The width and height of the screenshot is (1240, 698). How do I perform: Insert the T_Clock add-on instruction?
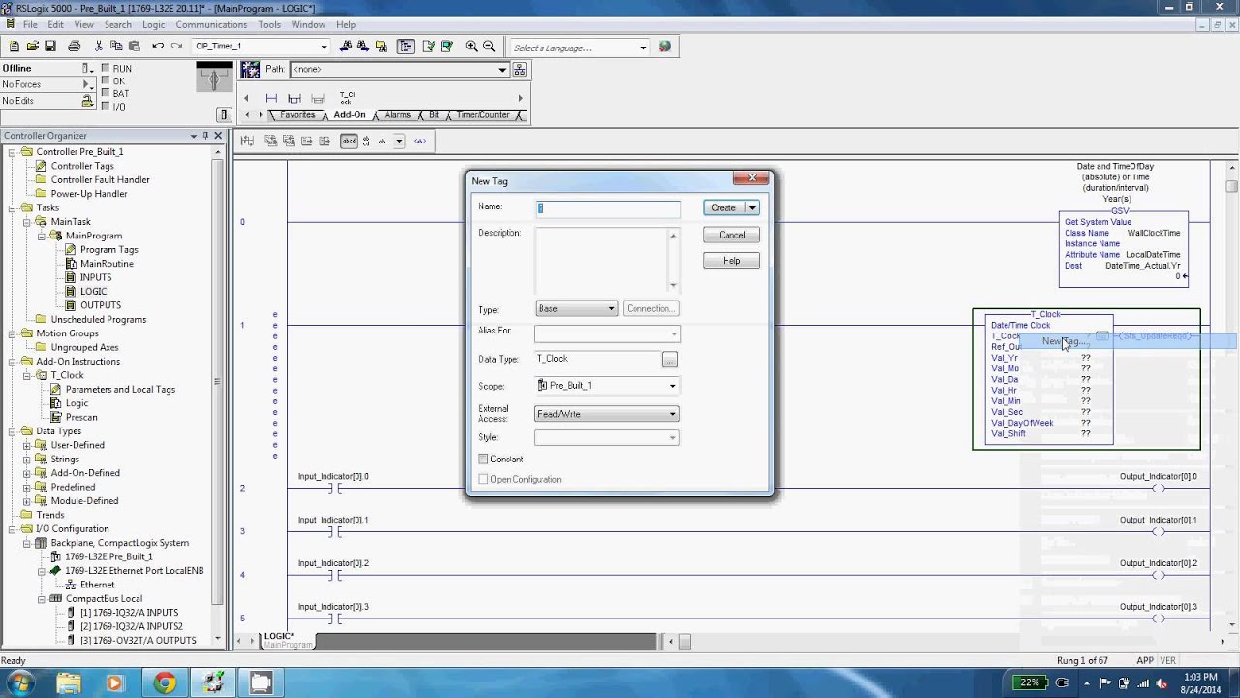(x=347, y=98)
